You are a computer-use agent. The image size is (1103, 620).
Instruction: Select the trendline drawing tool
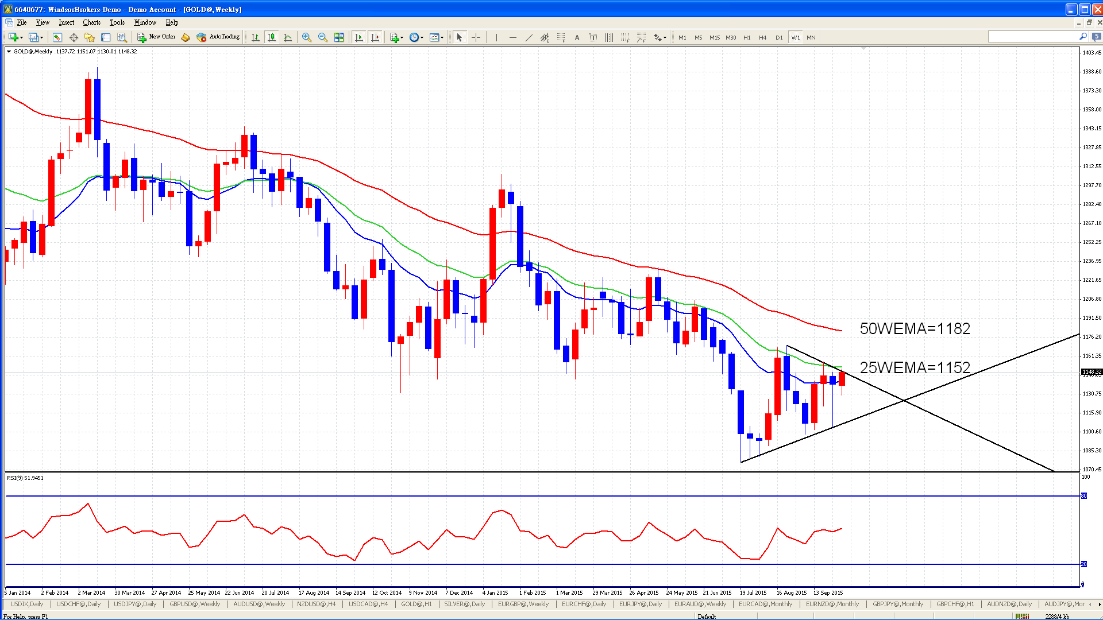point(529,37)
